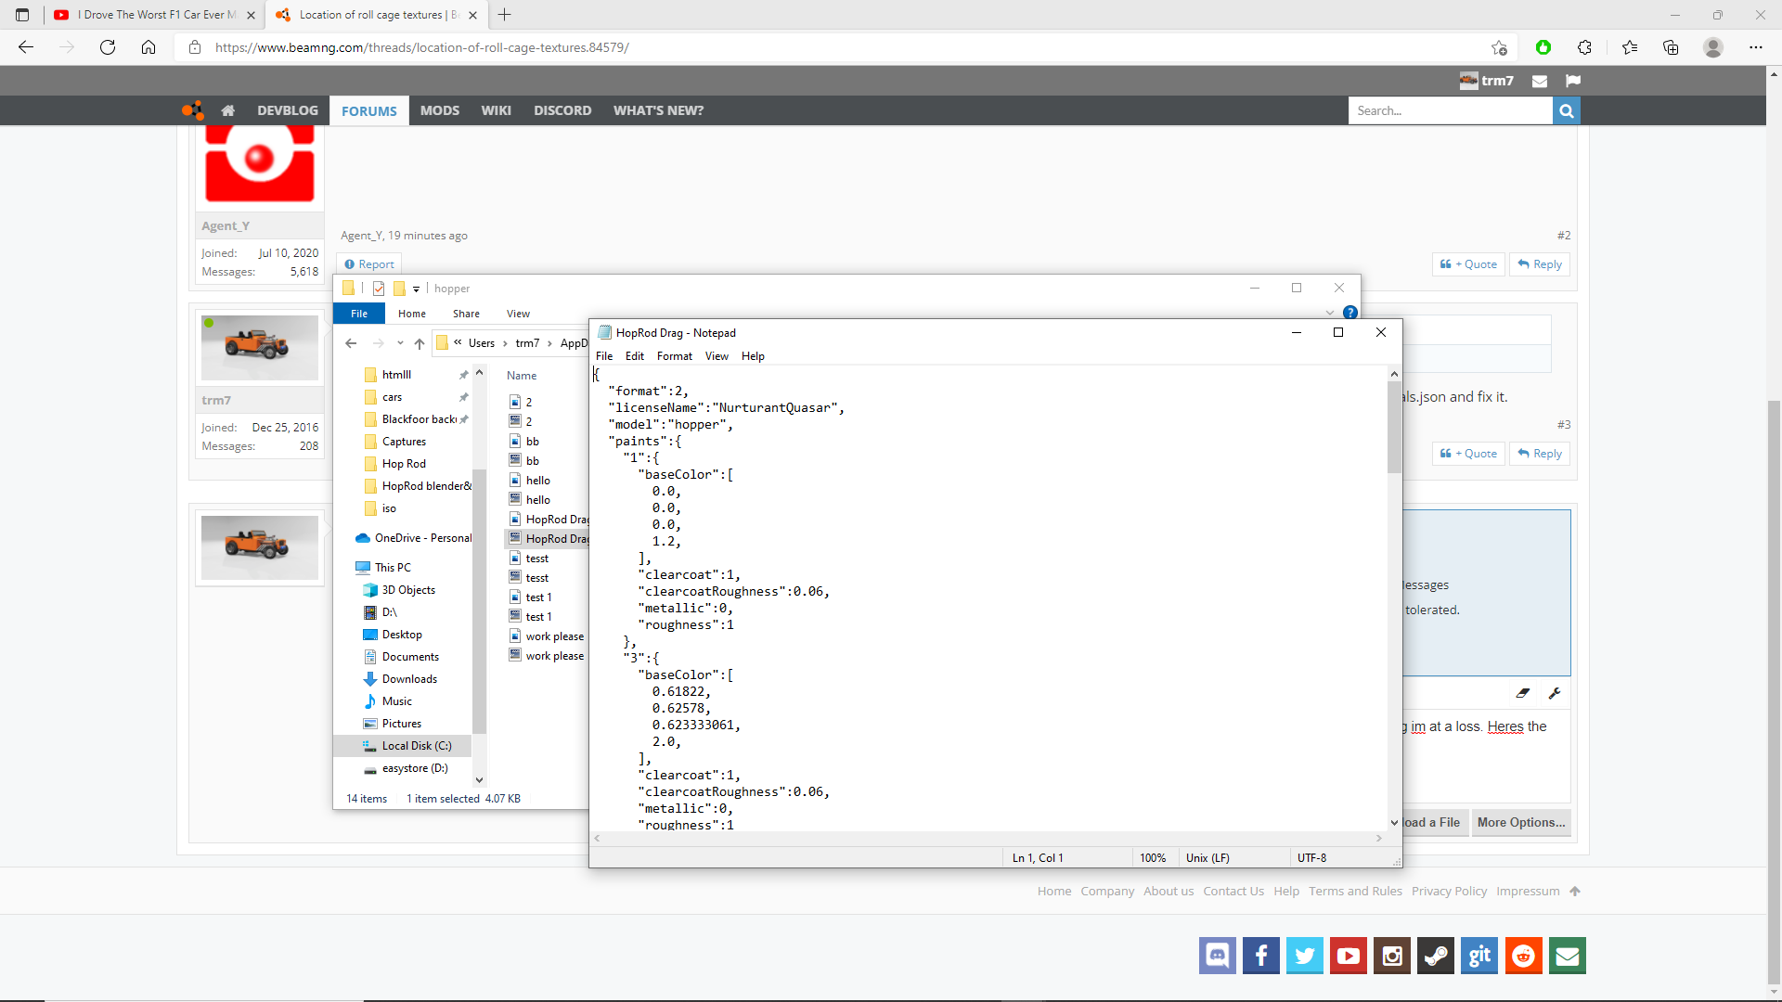Go back in the browser

pyautogui.click(x=26, y=47)
